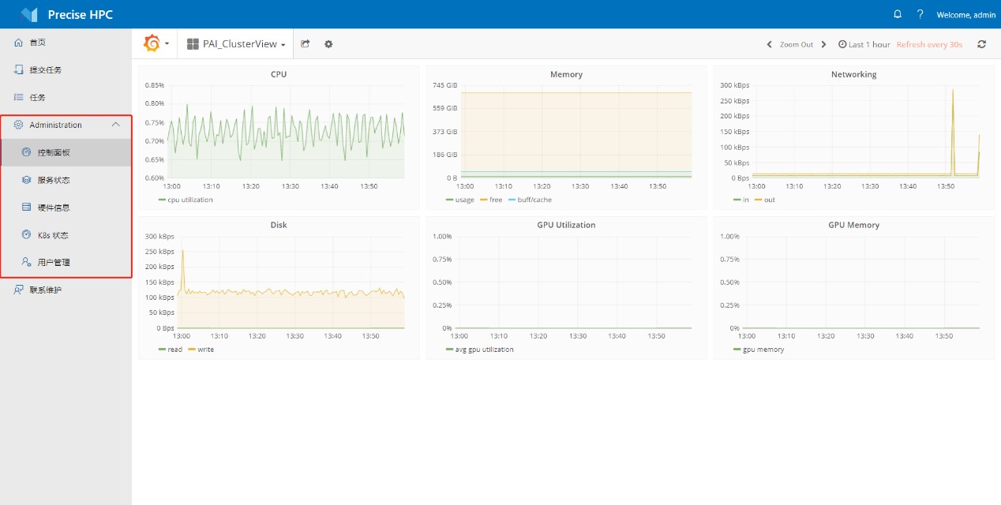Toggle read series in Disk legend

(x=171, y=350)
